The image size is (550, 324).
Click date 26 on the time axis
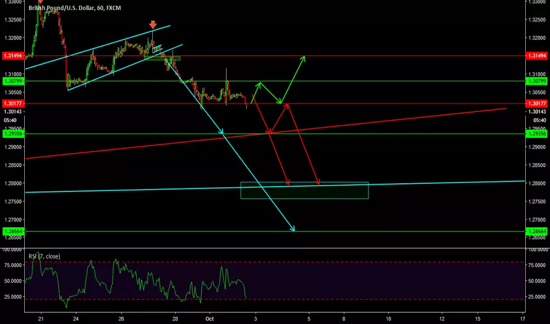pyautogui.click(x=121, y=319)
